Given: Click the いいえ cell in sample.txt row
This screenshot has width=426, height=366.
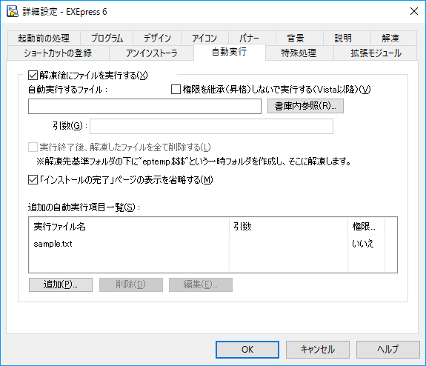Looking at the screenshot, I should coord(363,244).
